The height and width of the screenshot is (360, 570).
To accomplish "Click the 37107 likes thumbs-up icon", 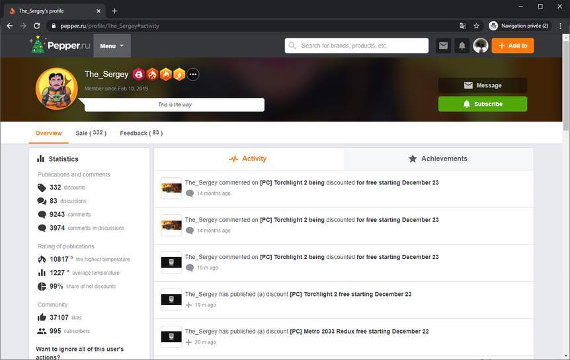I will click(42, 318).
